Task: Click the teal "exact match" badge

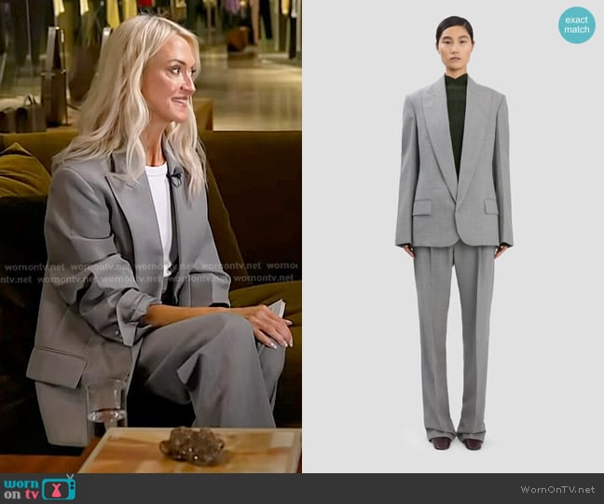Action: point(576,24)
